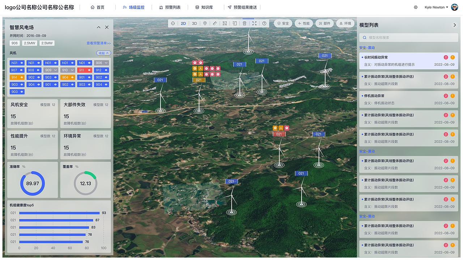Toggle the eye icon on turbine tag 908
463x260 pixels.
point(38,70)
